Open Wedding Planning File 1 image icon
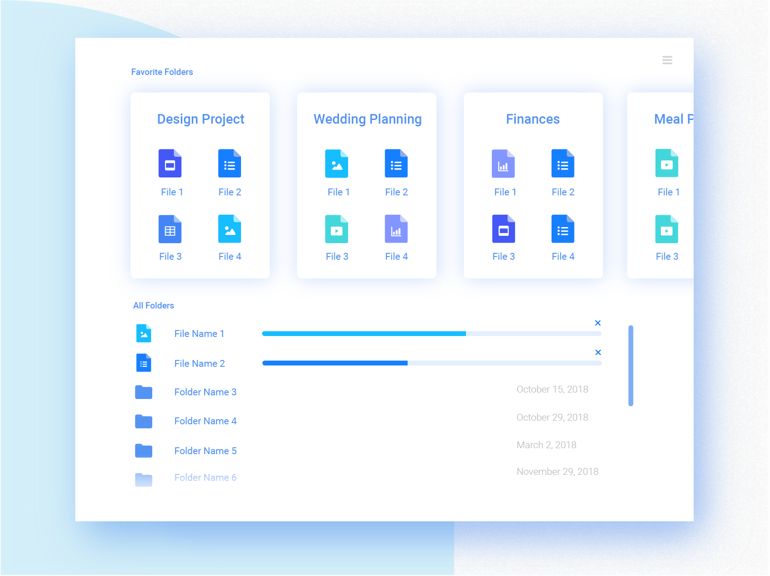Image resolution: width=770 pixels, height=576 pixels. [x=337, y=163]
